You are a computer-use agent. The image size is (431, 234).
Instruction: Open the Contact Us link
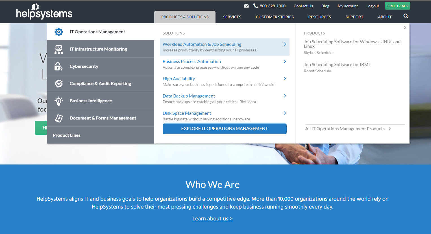coord(303,6)
